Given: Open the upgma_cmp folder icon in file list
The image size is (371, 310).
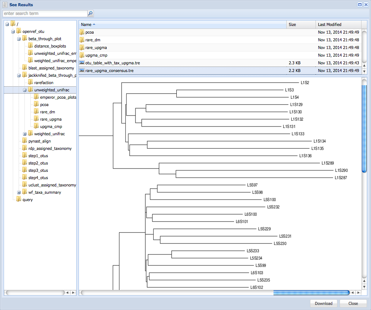Looking at the screenshot, I should 82,55.
